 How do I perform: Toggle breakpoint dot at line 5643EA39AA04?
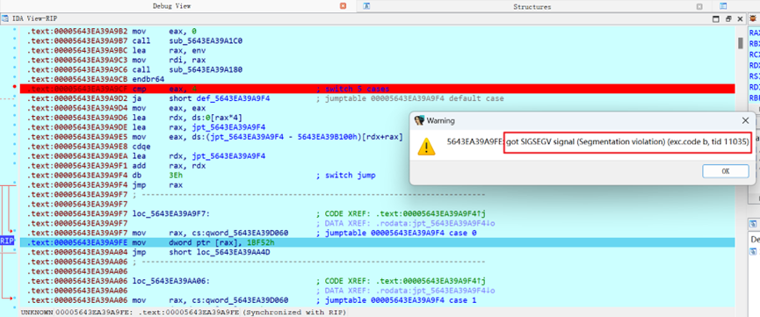[x=14, y=250]
